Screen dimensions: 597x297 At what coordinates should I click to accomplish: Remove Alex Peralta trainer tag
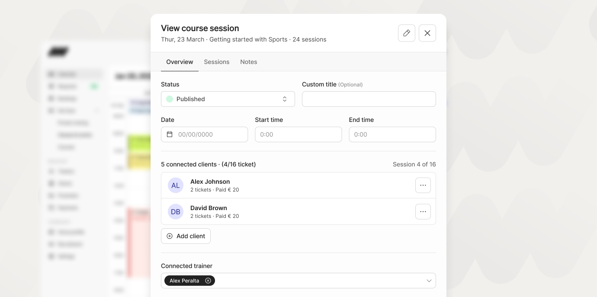pyautogui.click(x=208, y=281)
